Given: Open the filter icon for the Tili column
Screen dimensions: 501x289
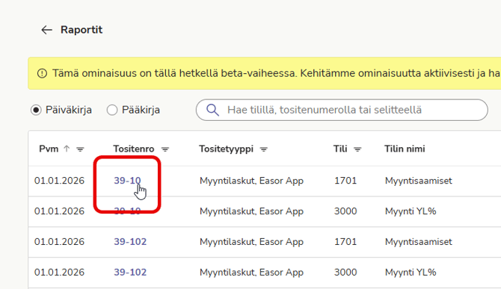Looking at the screenshot, I should 357,149.
